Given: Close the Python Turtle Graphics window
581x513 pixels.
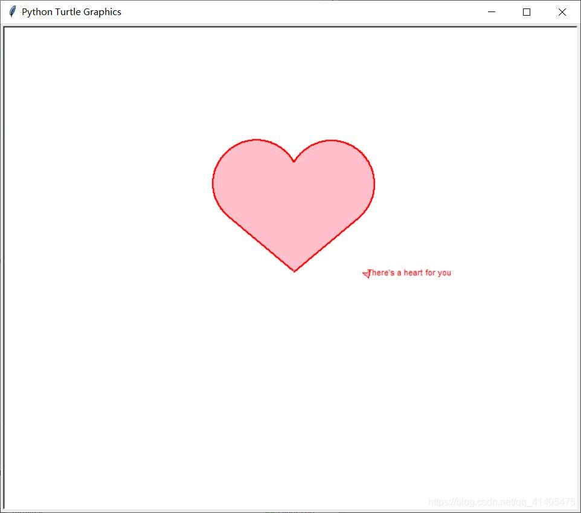Looking at the screenshot, I should click(x=562, y=12).
